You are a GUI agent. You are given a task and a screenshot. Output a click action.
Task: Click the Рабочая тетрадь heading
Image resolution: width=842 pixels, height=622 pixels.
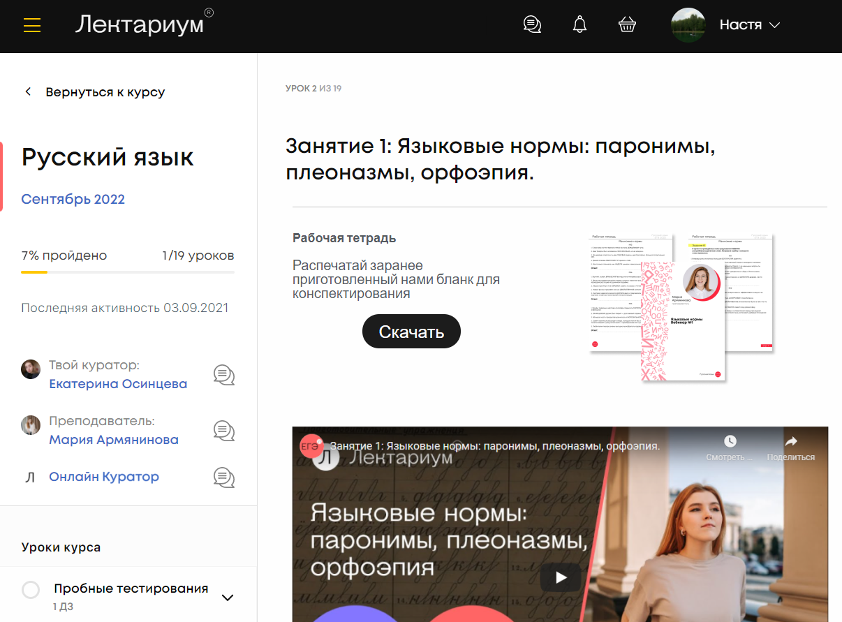(x=344, y=238)
